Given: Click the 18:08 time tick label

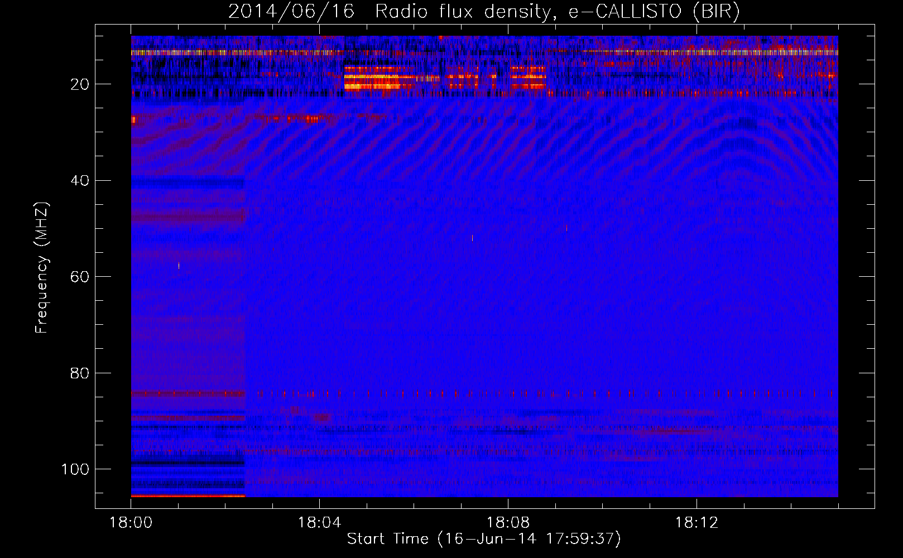Looking at the screenshot, I should 508,523.
